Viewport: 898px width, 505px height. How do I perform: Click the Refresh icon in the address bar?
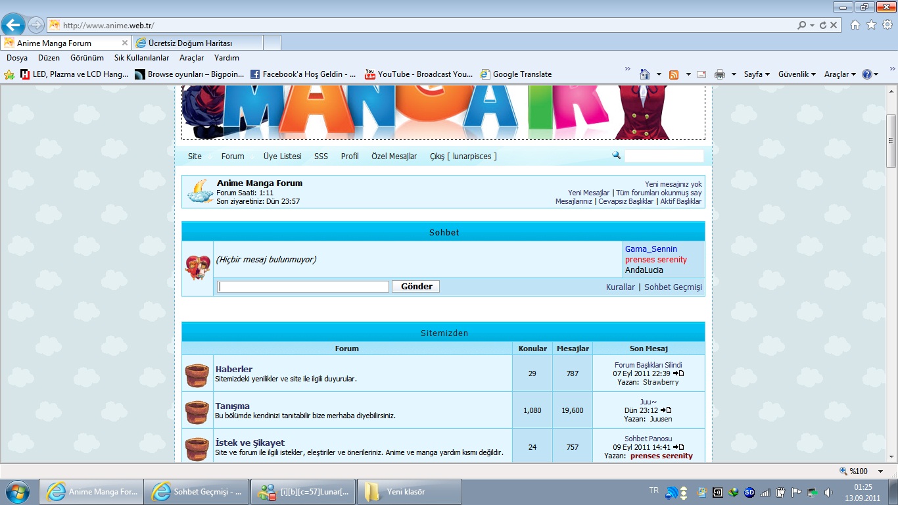(x=823, y=25)
